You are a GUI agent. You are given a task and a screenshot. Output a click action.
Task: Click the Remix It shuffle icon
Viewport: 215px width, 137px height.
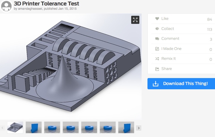[x=157, y=59]
